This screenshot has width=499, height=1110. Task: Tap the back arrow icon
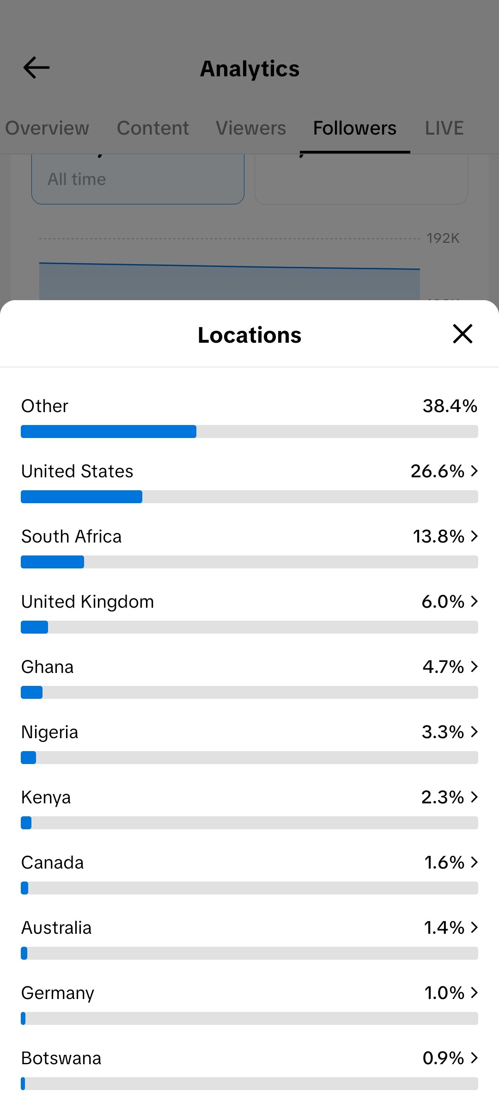tap(37, 68)
